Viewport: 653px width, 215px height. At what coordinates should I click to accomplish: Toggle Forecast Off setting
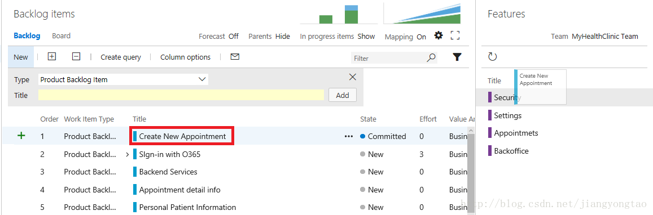click(x=218, y=36)
